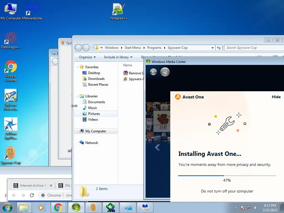Select Documents library
Image resolution: width=284 pixels, height=213 pixels.
tap(97, 102)
